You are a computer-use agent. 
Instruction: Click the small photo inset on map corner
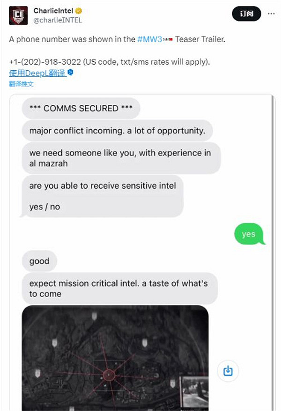[194, 392]
